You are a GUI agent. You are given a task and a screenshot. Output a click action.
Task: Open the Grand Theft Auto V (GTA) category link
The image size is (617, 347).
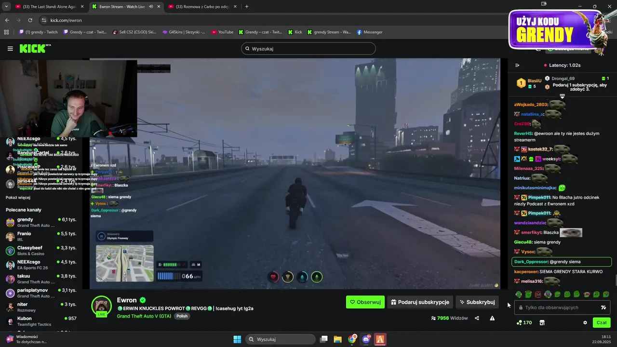tap(144, 316)
